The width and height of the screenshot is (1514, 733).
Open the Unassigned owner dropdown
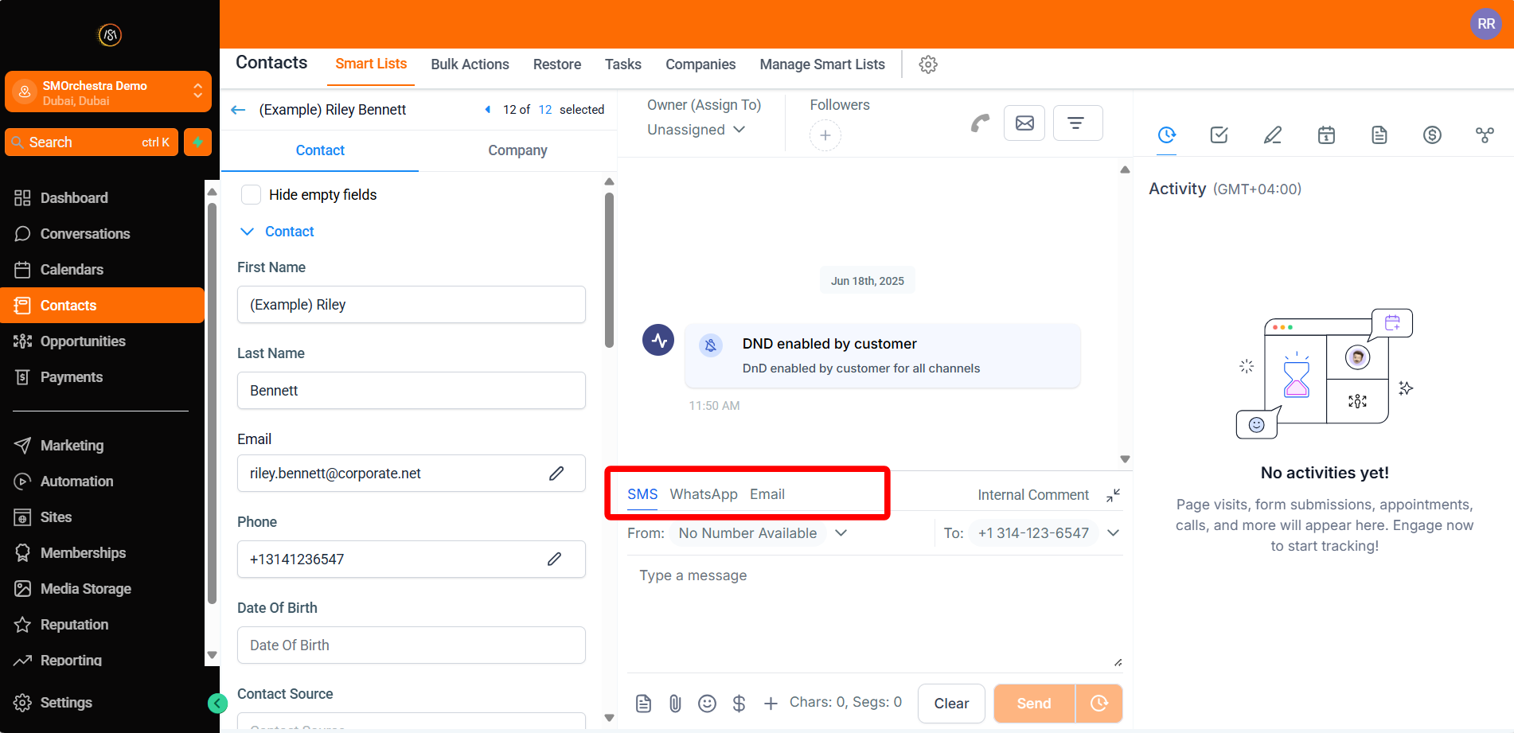click(x=696, y=130)
